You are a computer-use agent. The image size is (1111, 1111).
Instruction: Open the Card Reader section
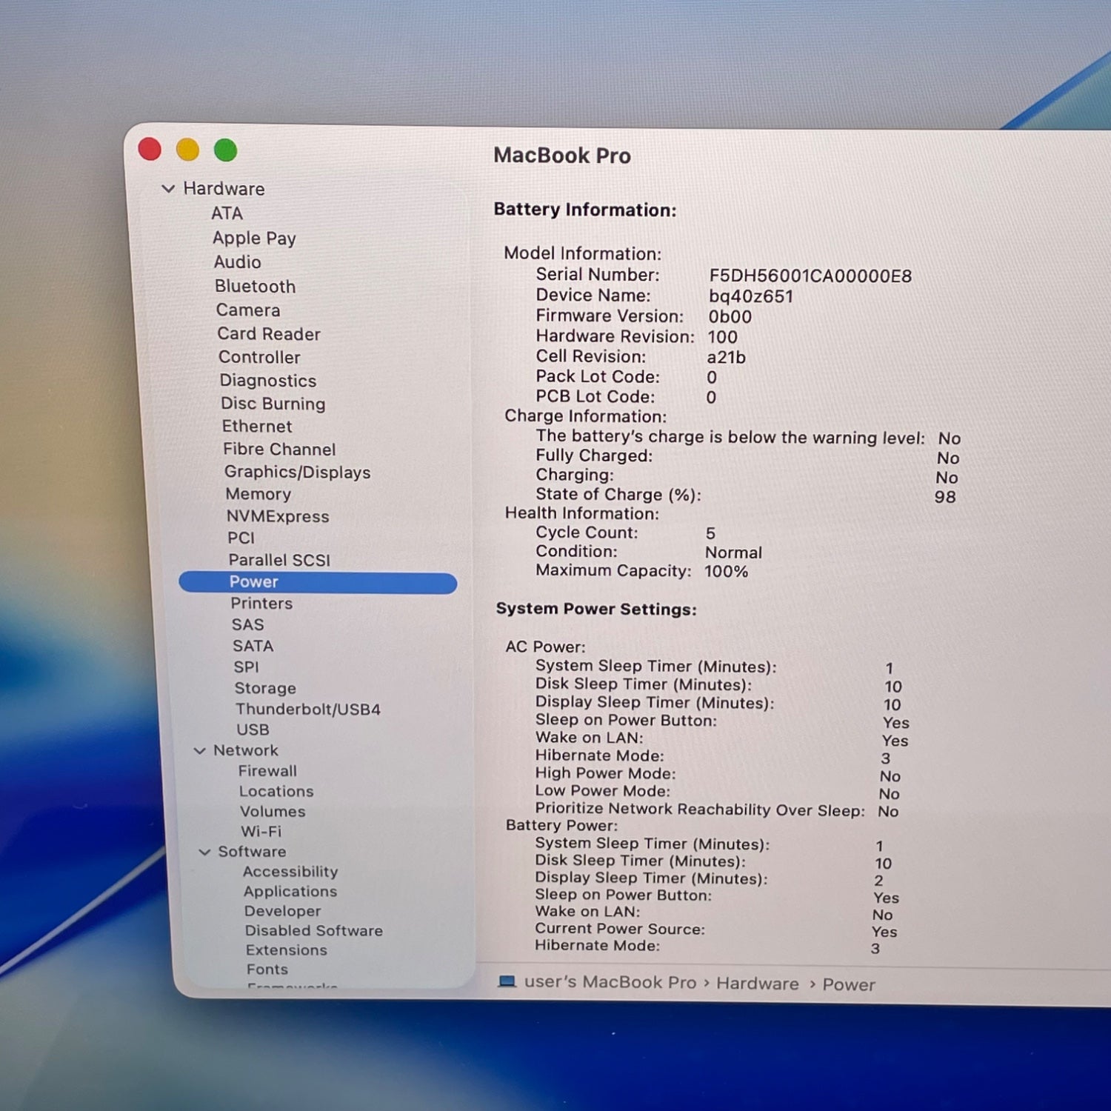tap(269, 334)
